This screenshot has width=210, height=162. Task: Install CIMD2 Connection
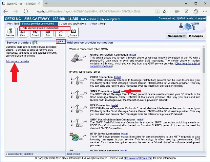117,77
